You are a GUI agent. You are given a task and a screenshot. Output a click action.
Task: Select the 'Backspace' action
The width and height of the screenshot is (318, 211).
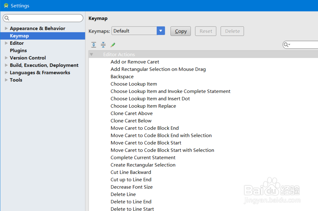pyautogui.click(x=122, y=76)
